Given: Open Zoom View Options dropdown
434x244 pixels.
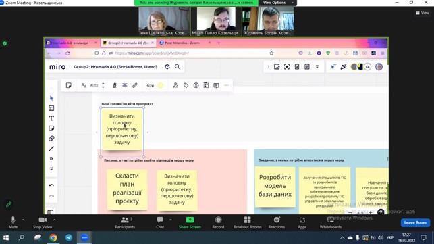Looking at the screenshot, I should [277, 3].
